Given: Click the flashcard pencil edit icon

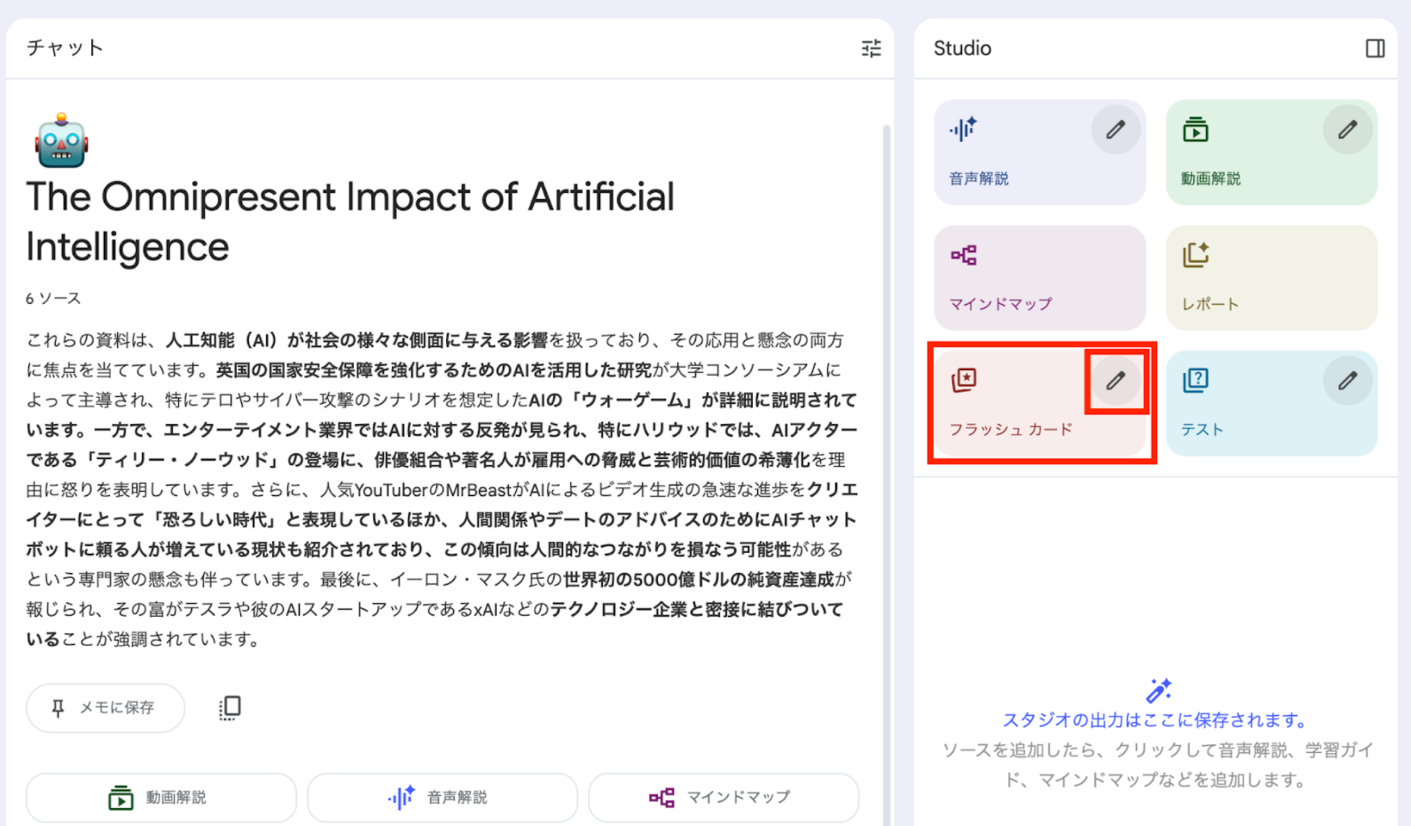Looking at the screenshot, I should (x=1115, y=380).
